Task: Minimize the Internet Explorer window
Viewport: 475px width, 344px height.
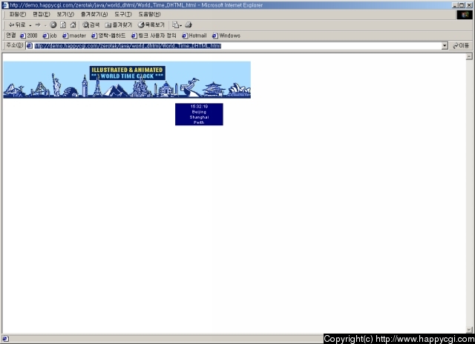Action: point(455,5)
